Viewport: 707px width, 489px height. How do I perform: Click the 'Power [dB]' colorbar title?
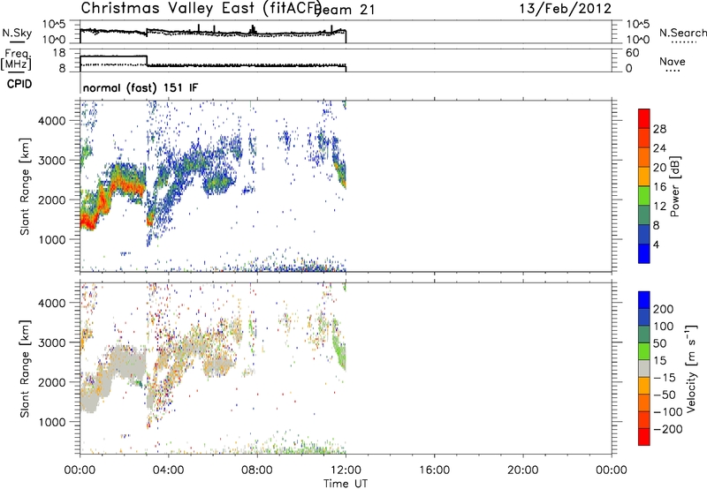click(x=675, y=186)
